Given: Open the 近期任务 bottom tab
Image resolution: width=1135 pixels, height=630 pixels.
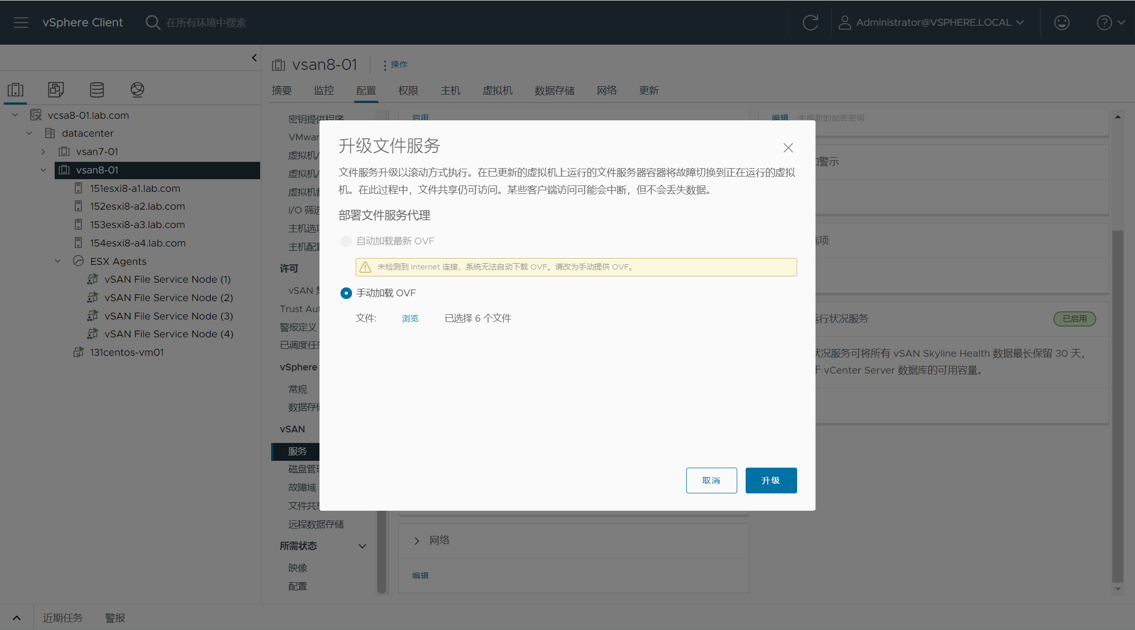Looking at the screenshot, I should point(63,618).
